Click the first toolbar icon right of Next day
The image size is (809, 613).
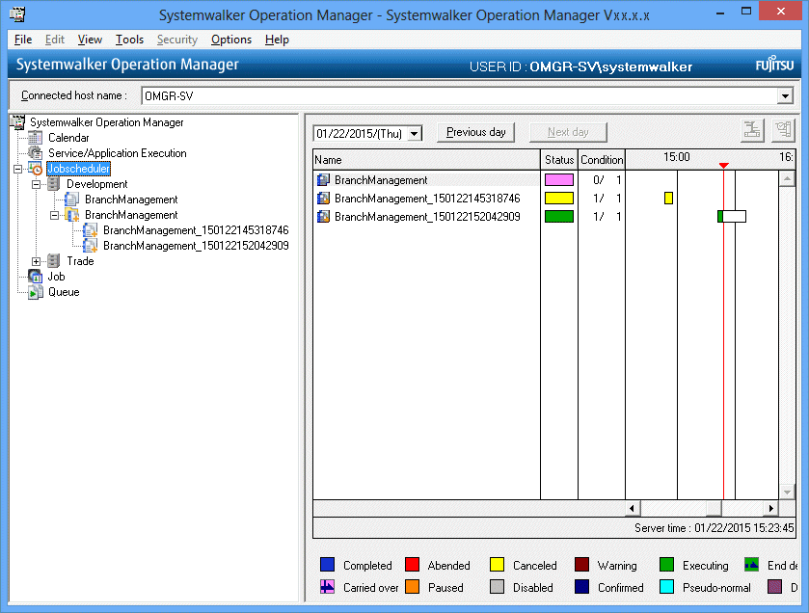point(752,132)
